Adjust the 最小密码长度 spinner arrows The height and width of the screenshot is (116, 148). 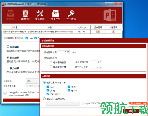[x=100, y=67]
